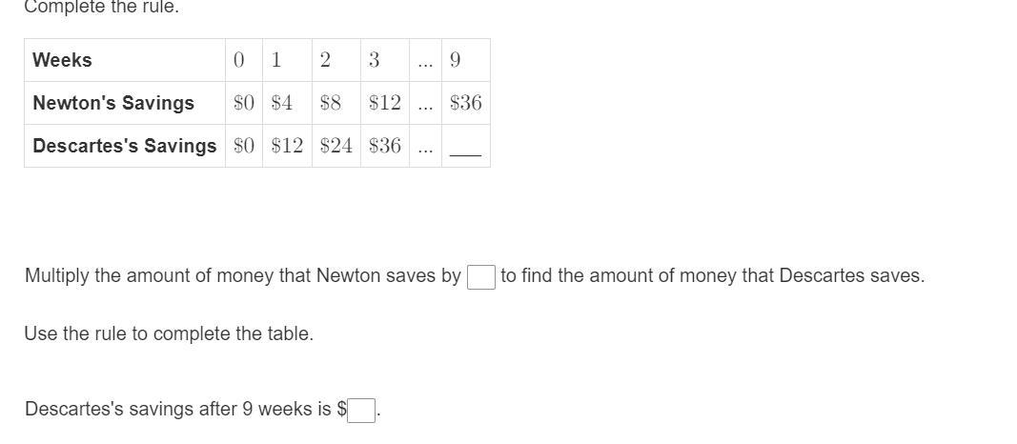Click the $36 cell in Descartes's Savings row

point(385,146)
